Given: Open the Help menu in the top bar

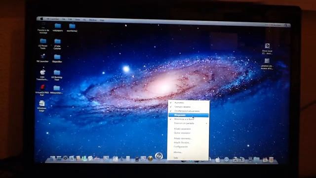Looking at the screenshot, I should 102,20.
